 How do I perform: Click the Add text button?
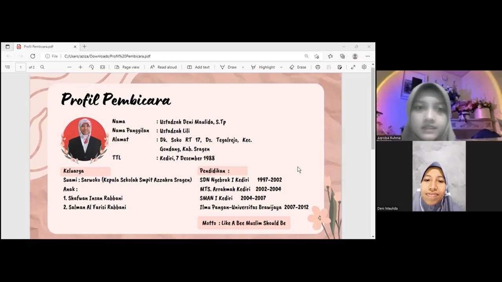(198, 67)
